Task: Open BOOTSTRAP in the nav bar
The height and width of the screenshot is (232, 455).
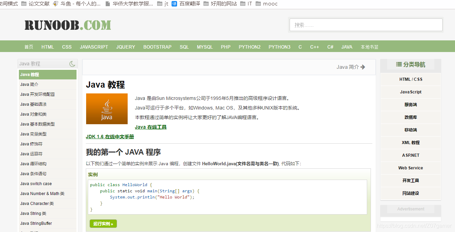Action: [157, 47]
